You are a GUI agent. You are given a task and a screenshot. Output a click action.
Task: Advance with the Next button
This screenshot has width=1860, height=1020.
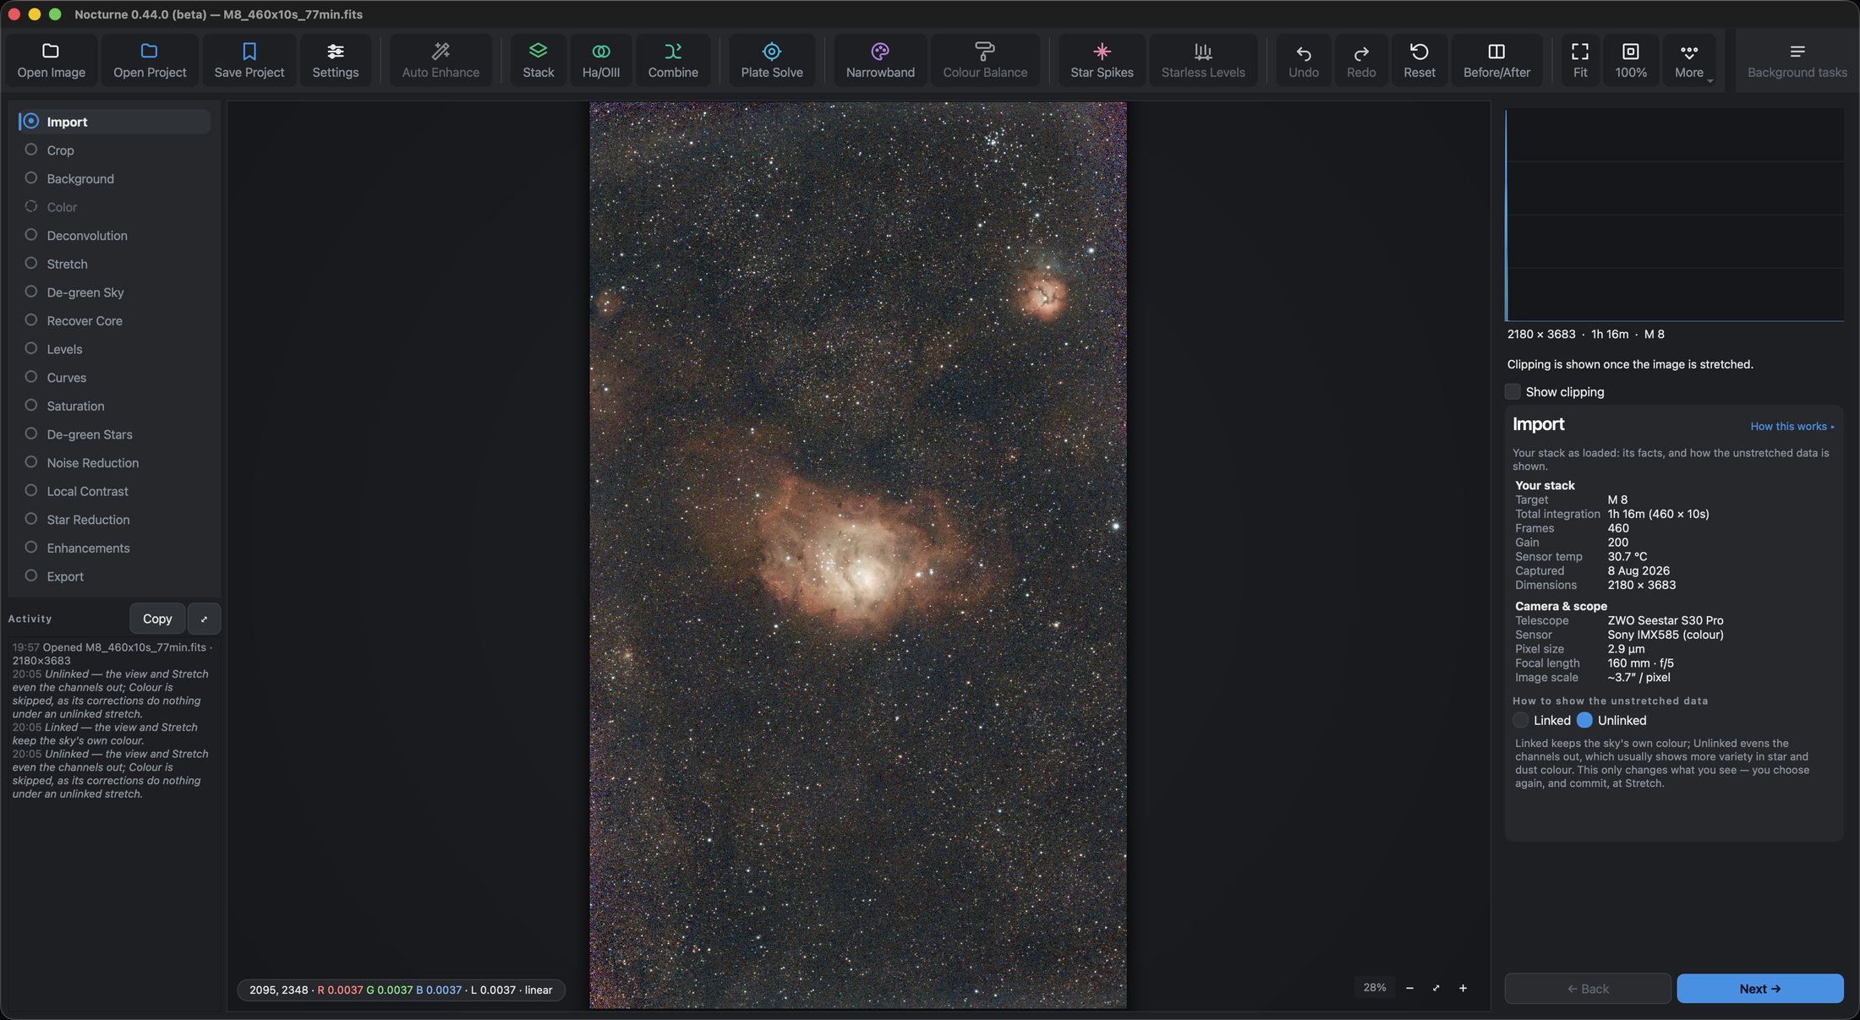pyautogui.click(x=1759, y=989)
